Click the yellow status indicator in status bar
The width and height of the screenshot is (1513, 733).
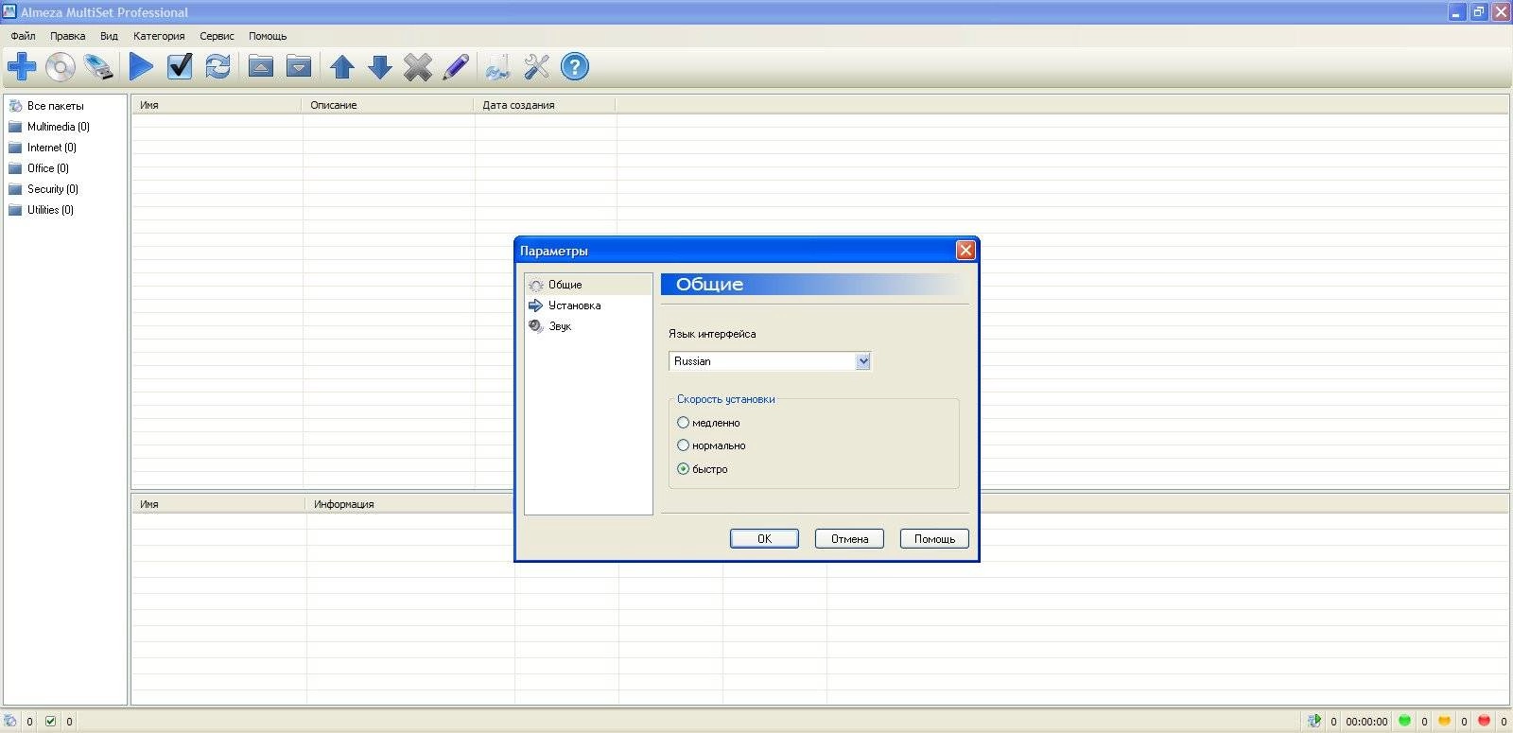point(1445,721)
